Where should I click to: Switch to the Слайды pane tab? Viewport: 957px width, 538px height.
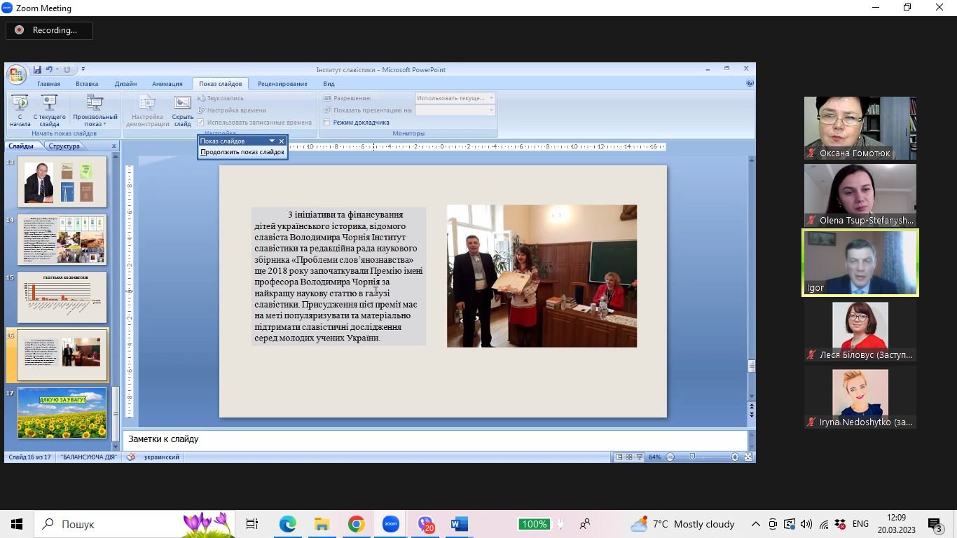coord(21,146)
